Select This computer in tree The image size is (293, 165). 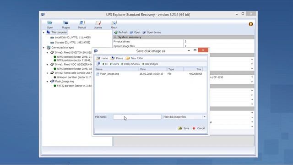click(59, 33)
